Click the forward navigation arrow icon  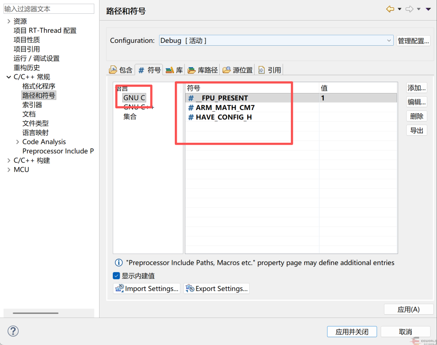(x=409, y=9)
